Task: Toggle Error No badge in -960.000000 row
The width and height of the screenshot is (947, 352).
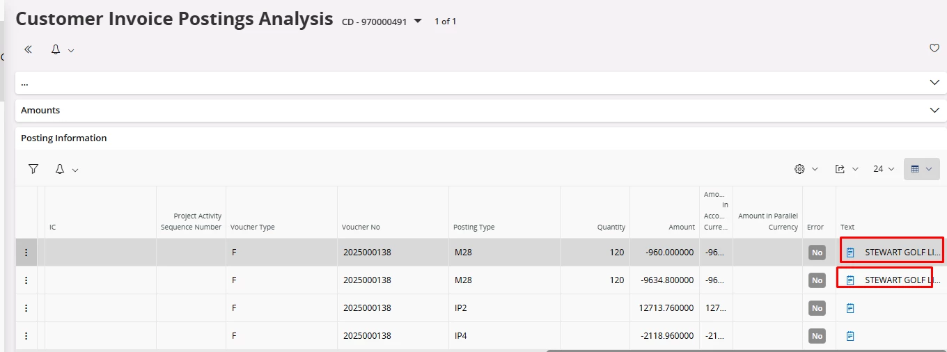Action: (x=817, y=253)
